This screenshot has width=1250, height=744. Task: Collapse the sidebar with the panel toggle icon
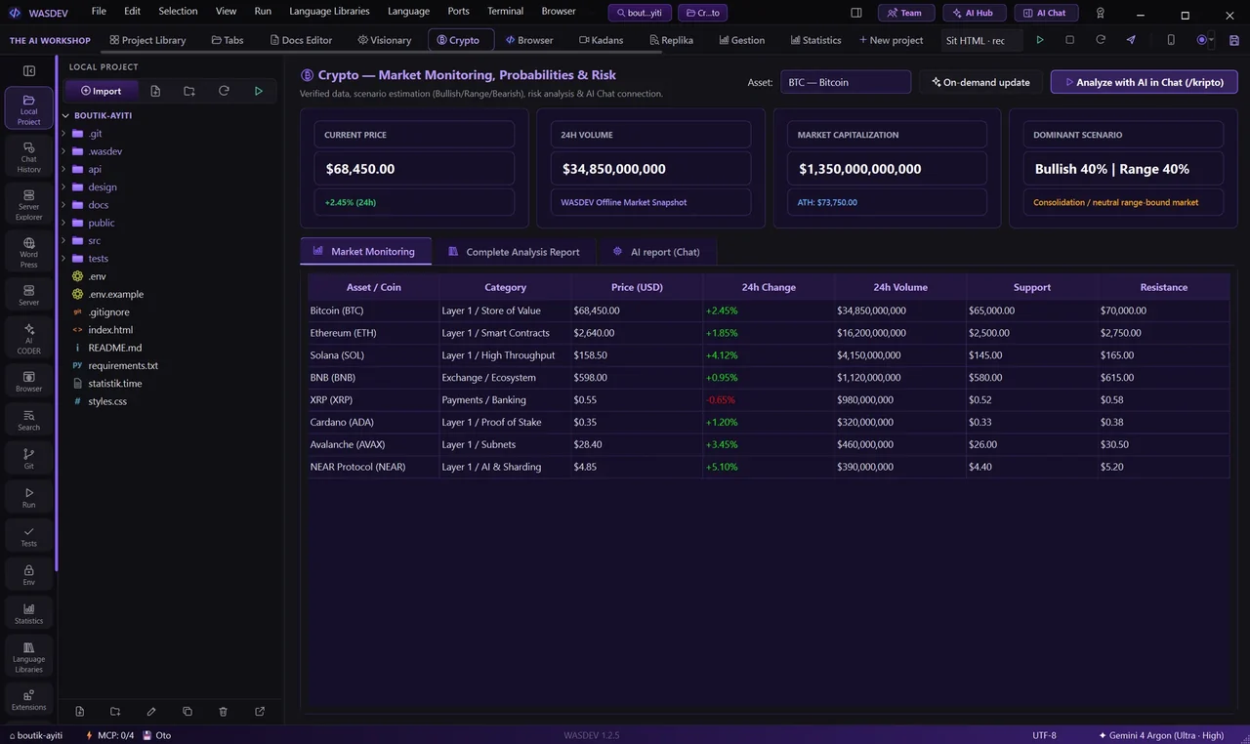pyautogui.click(x=29, y=70)
